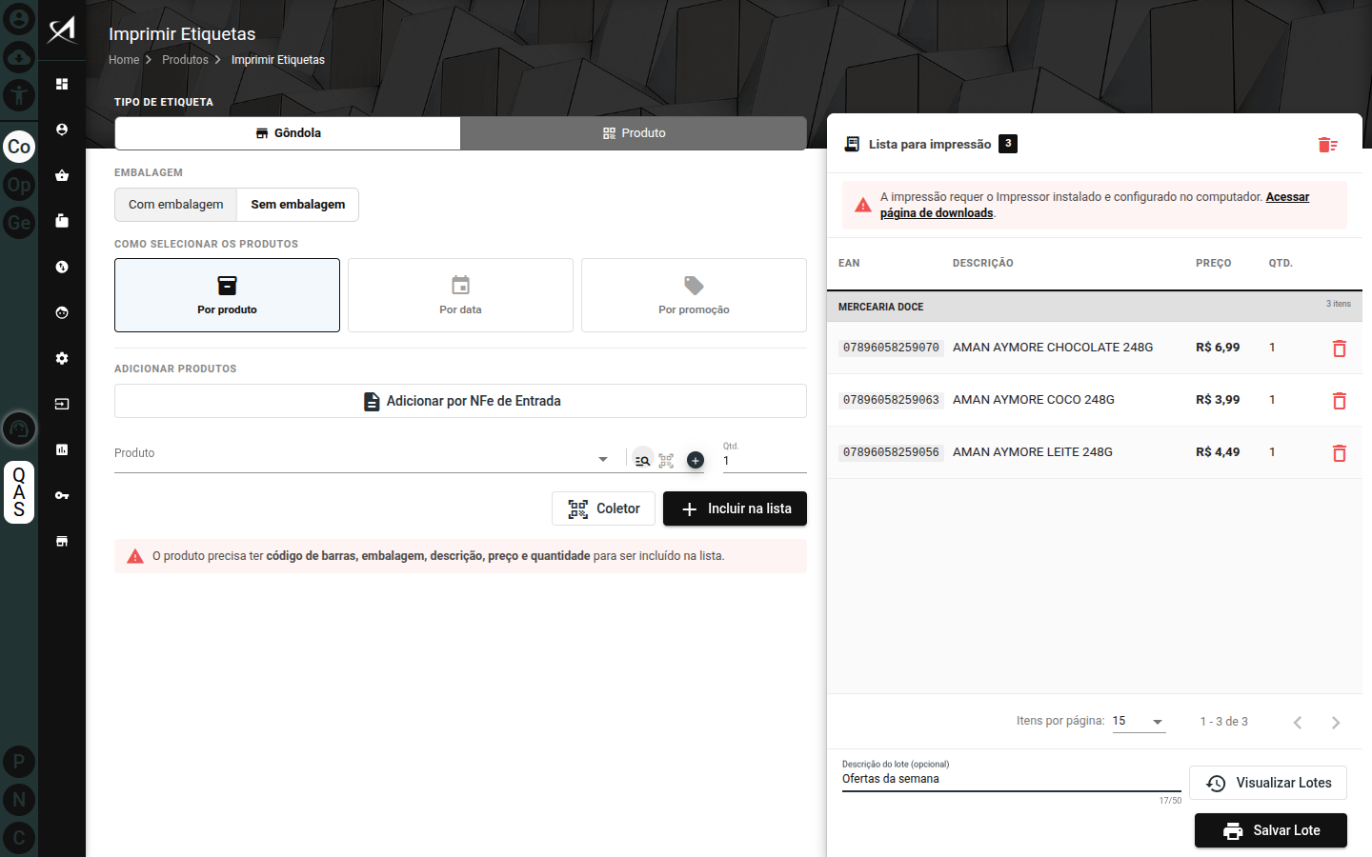Select the 'Com embalagem' option

pos(176,205)
